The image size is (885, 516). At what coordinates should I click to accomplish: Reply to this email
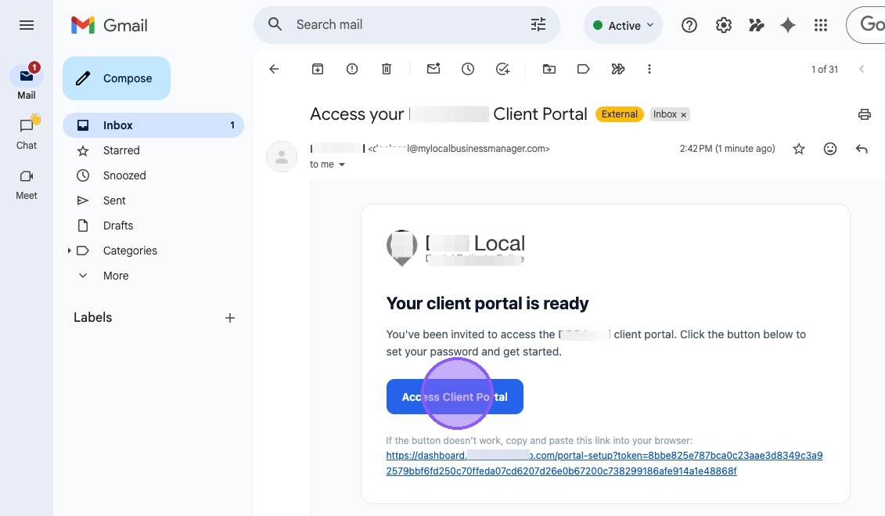click(862, 149)
